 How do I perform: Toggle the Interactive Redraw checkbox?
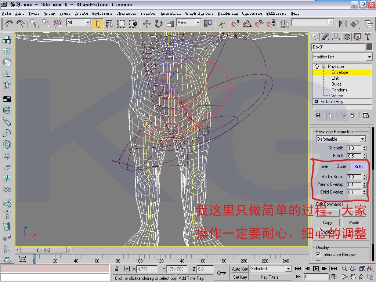(318, 254)
